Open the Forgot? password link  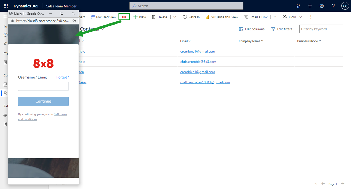pos(62,77)
